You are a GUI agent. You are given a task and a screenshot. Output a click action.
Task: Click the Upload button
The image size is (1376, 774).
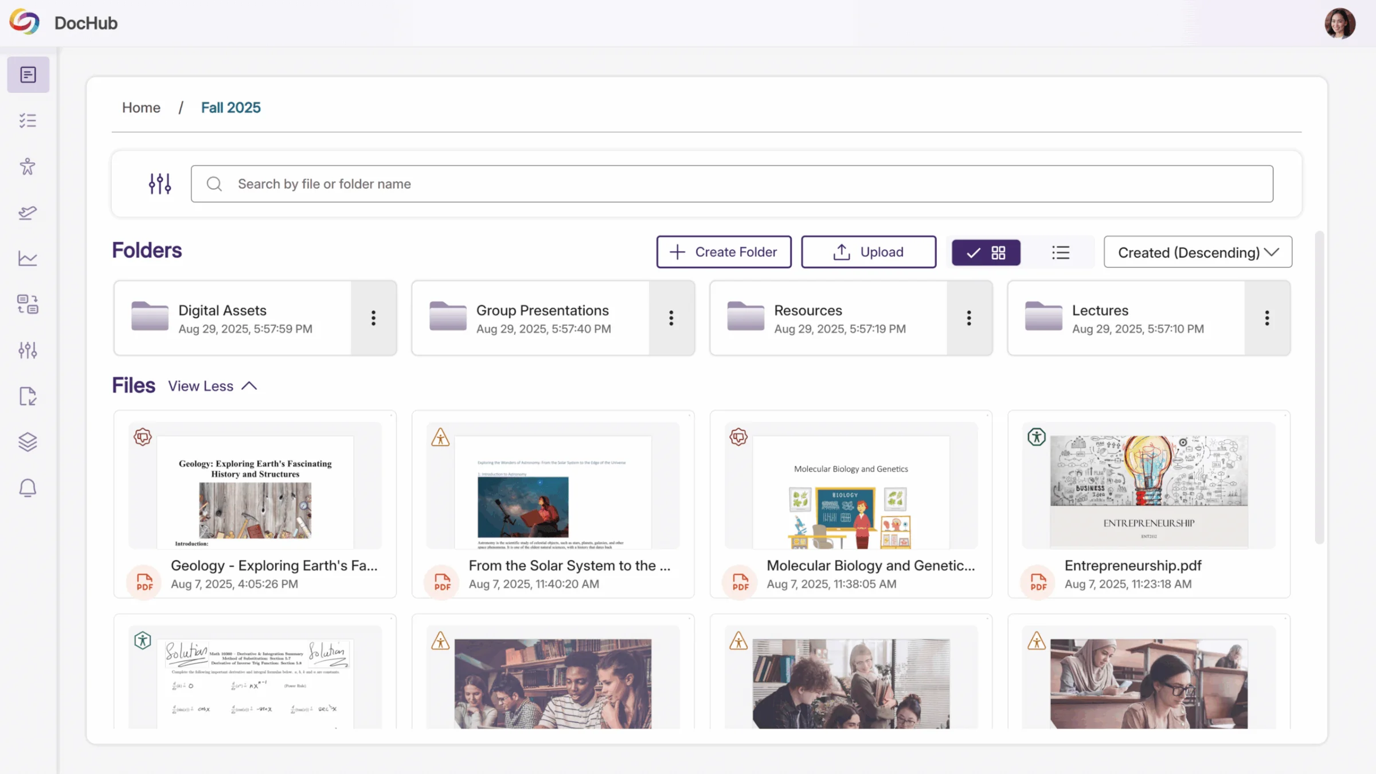868,252
